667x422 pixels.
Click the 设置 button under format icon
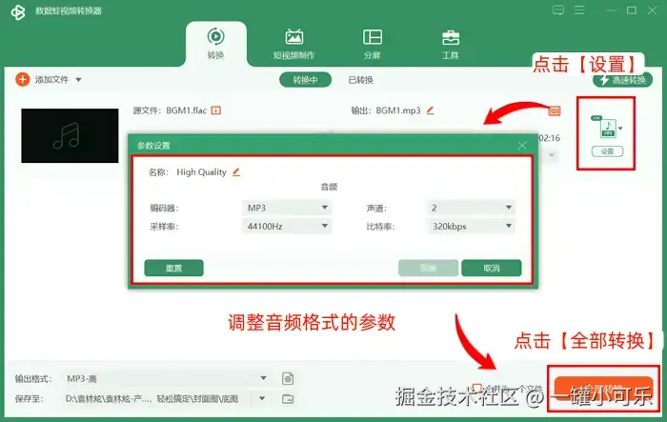(x=608, y=151)
